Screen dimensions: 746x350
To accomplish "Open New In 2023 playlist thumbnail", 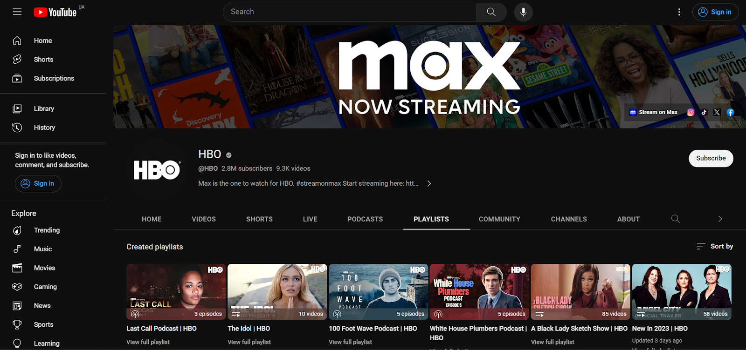I will pos(682,292).
